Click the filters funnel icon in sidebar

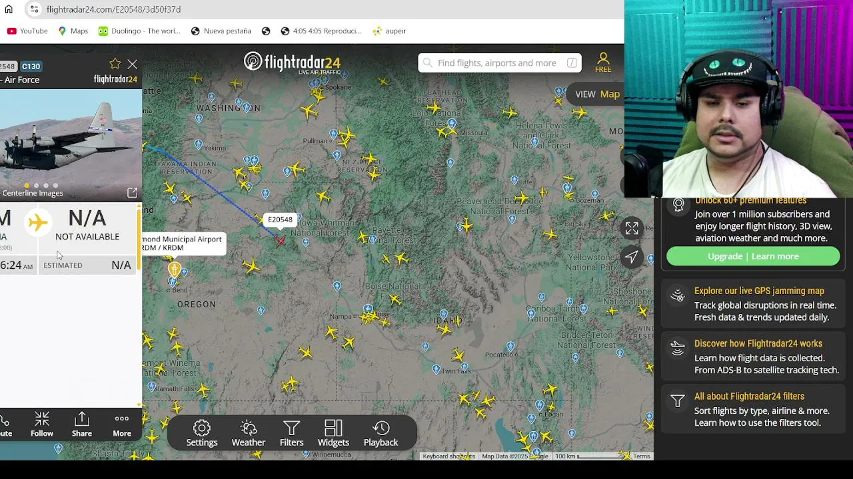click(x=678, y=400)
